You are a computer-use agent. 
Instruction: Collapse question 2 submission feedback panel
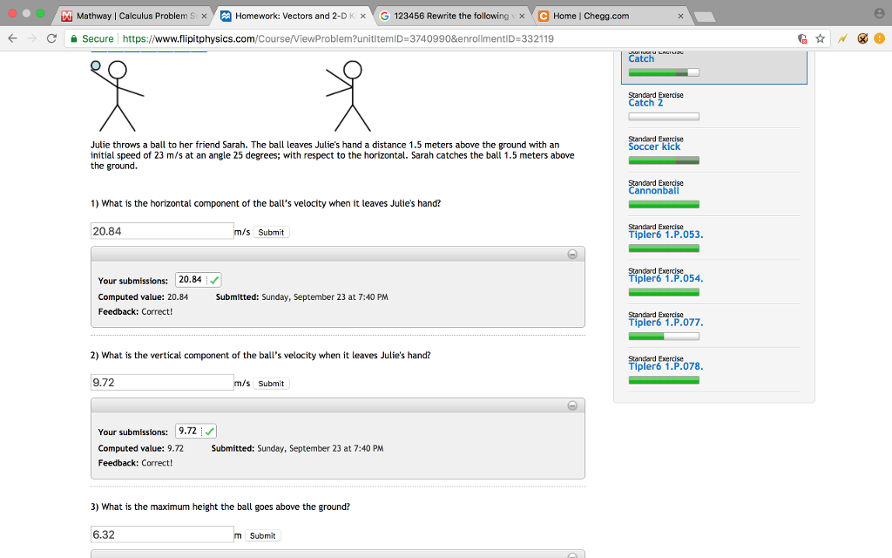click(x=572, y=405)
